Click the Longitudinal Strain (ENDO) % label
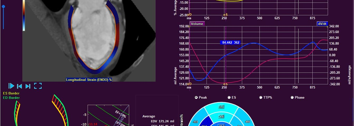354x126 pixels. click(x=89, y=80)
